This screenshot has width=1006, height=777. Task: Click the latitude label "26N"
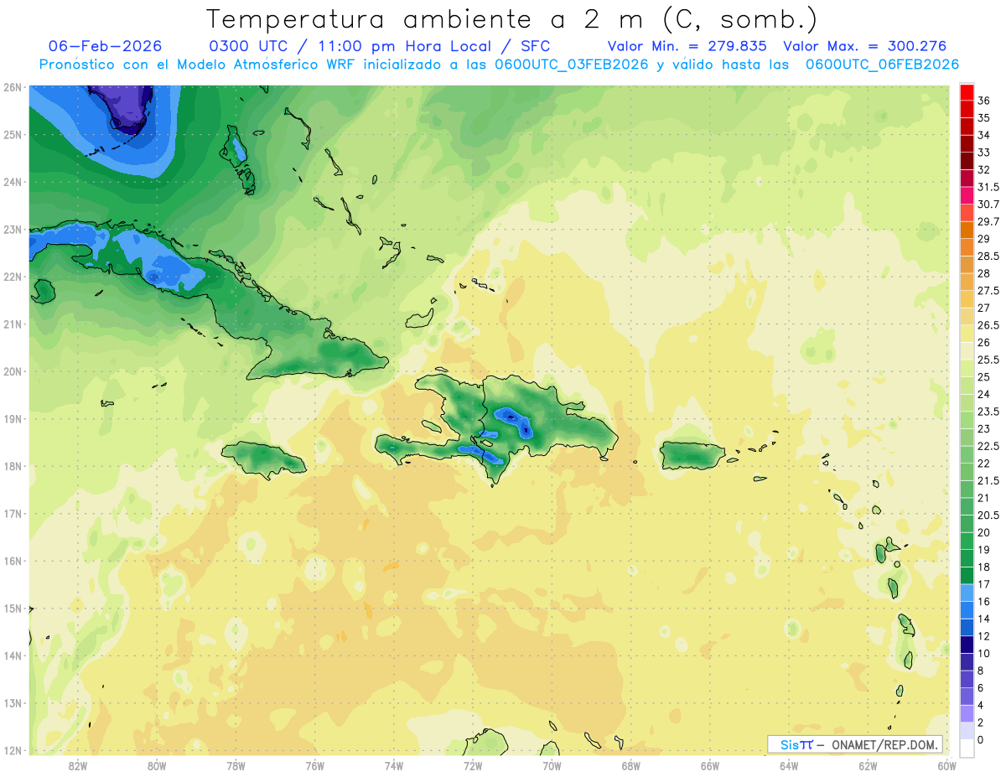pyautogui.click(x=13, y=87)
